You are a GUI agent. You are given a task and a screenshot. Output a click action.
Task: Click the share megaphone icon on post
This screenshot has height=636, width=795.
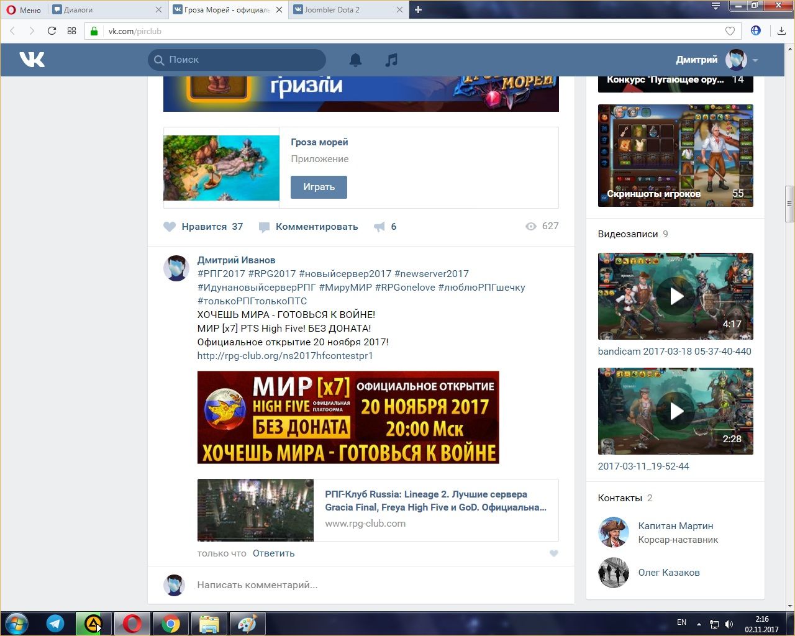pos(379,227)
